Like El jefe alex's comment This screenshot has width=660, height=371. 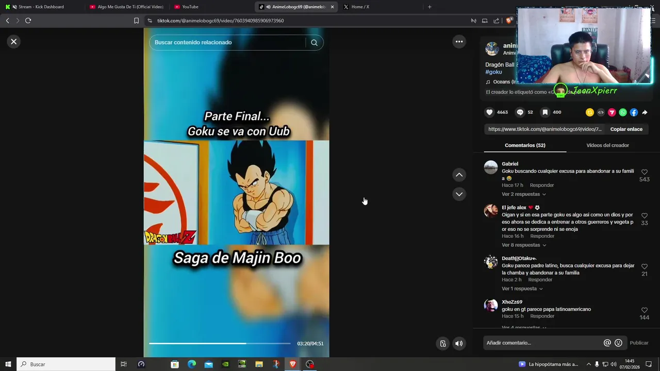[644, 216]
